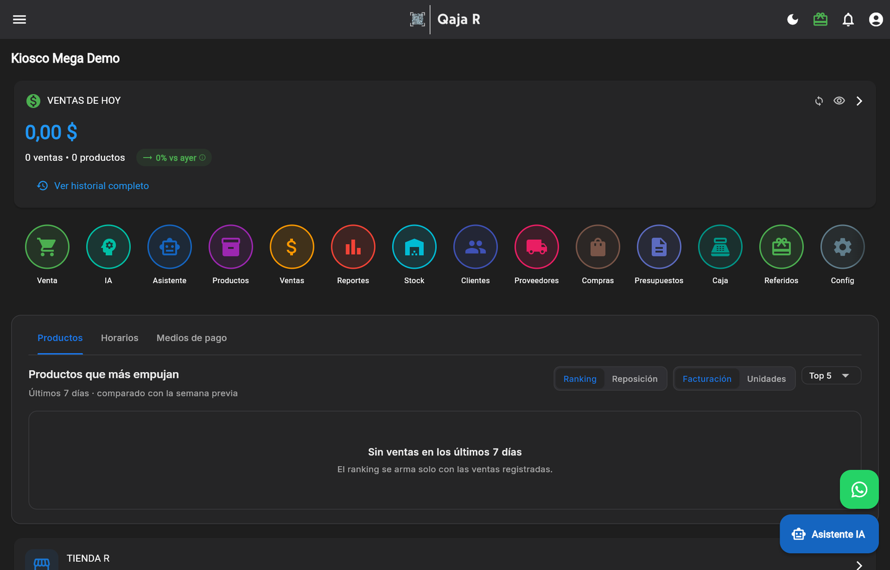Switch to the Productos tab

tap(60, 338)
